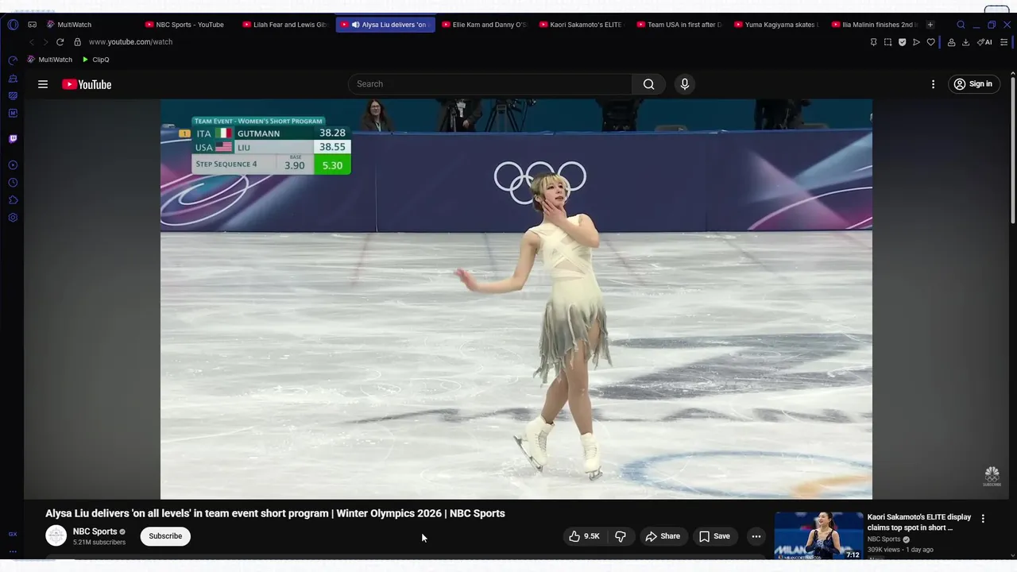Open GX icon at sidebar bottom
Viewport: 1017px width, 572px height.
point(13,535)
